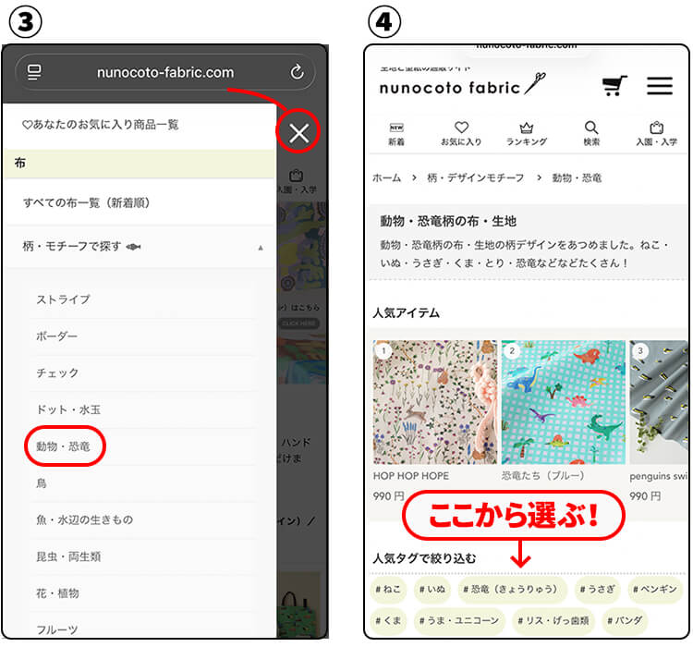Select ストライプ in the pattern list
The image size is (693, 647).
[x=63, y=299]
